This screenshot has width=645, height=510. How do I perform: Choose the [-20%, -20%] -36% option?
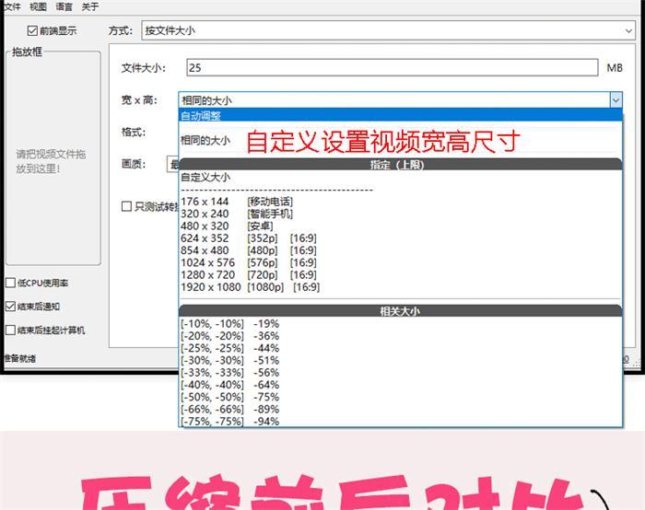pos(401,336)
